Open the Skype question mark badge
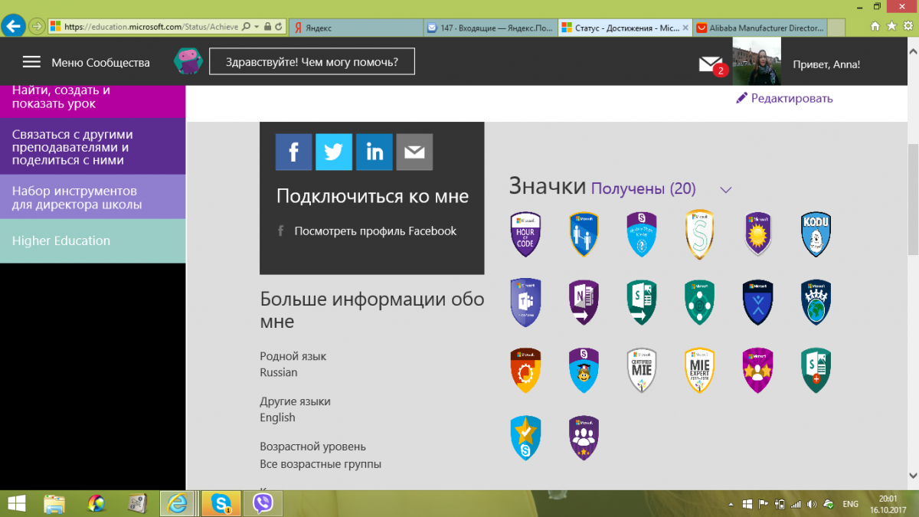919x517 pixels. pos(642,234)
